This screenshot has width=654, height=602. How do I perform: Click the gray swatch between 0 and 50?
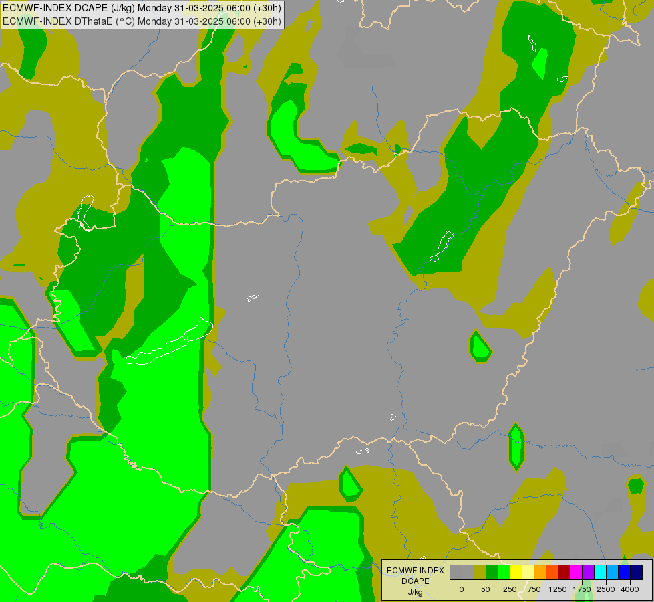pos(468,573)
